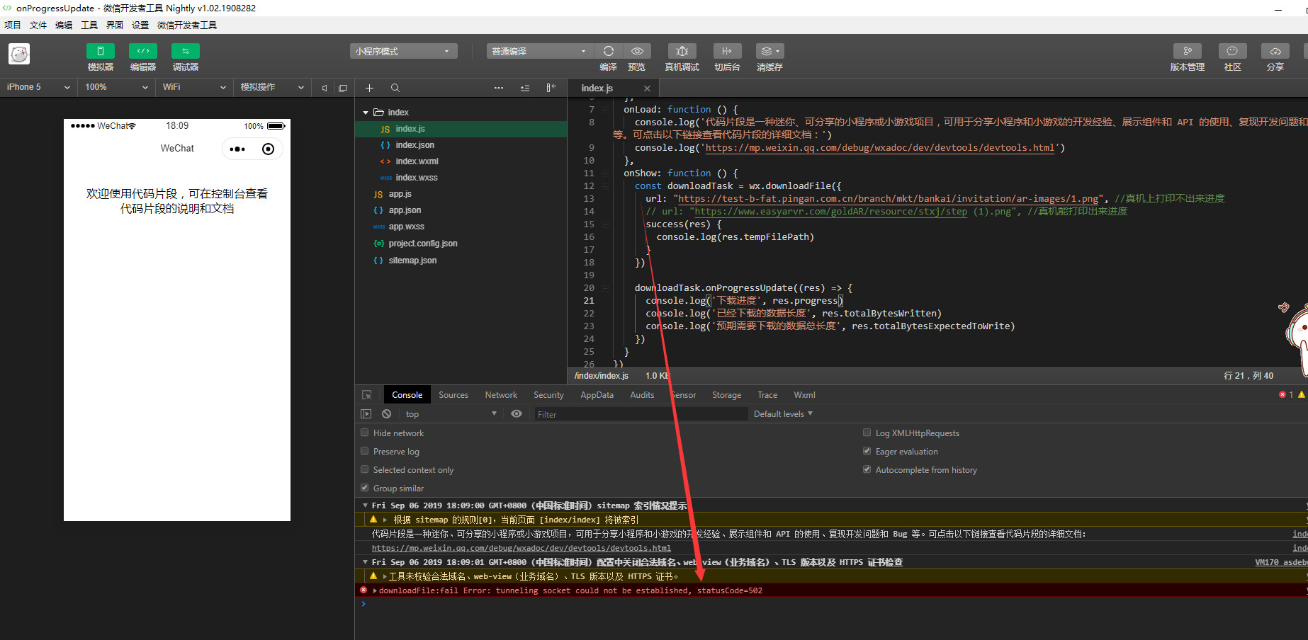The width and height of the screenshot is (1308, 640).
Task: Switch to the Network tab
Action: tap(501, 395)
